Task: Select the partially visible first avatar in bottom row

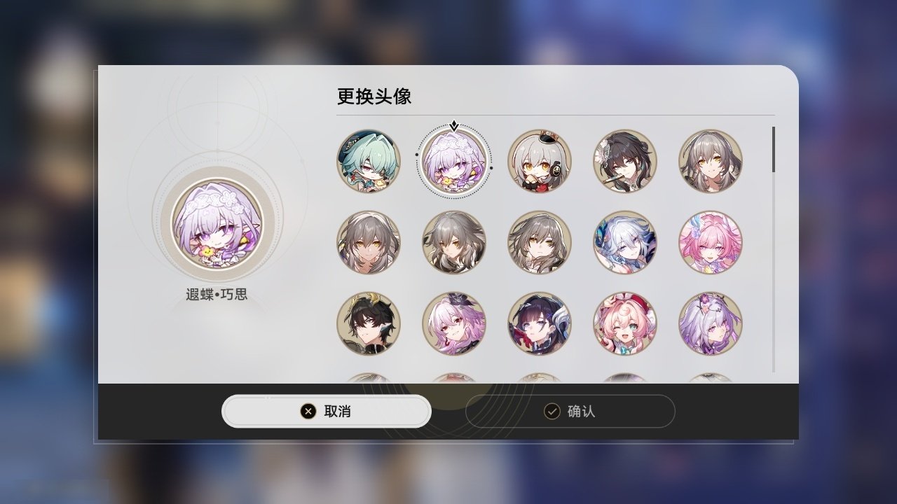Action: tap(369, 378)
